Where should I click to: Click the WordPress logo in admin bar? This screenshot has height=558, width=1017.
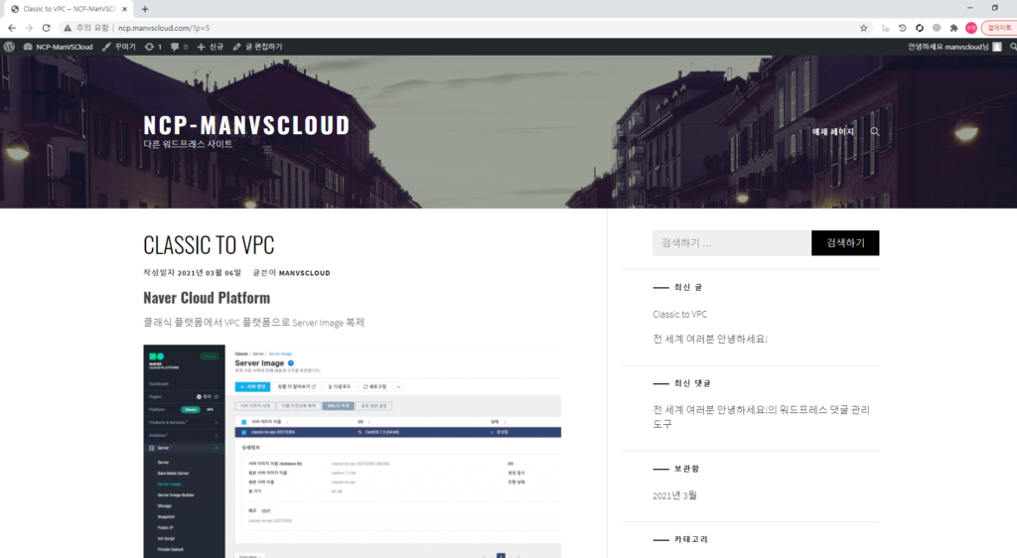click(9, 47)
